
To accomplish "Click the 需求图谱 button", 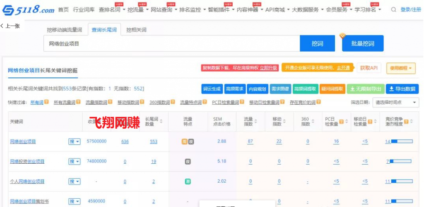I will point(280,89).
